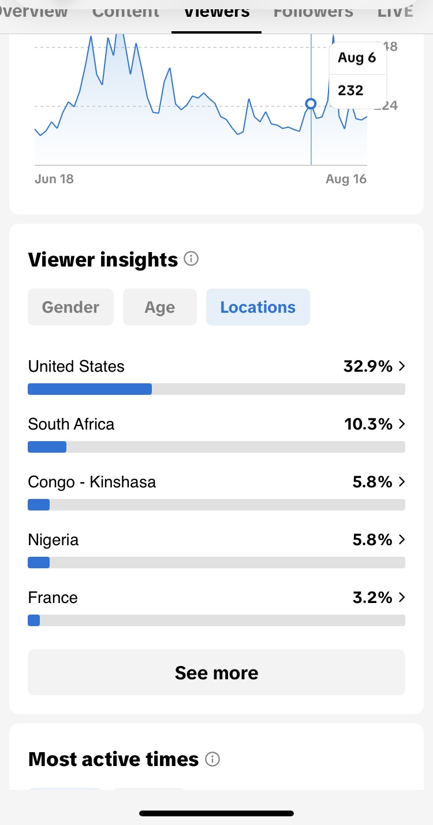
Task: Expand South Africa location details chevron
Action: click(402, 424)
